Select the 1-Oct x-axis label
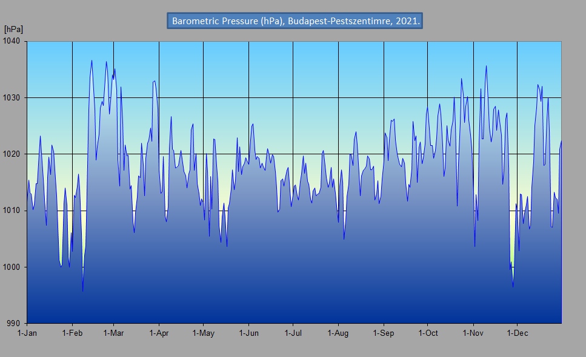 pos(427,333)
